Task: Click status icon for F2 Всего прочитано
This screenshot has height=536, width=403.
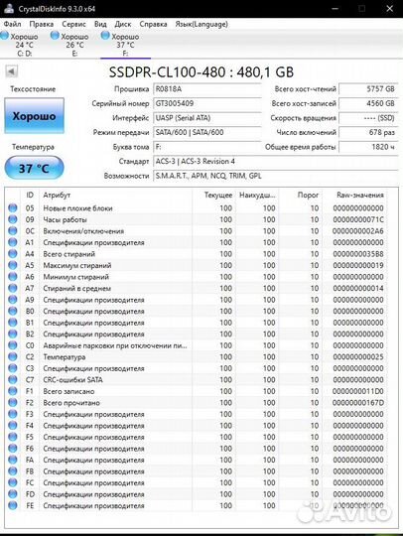Action: pos(13,402)
